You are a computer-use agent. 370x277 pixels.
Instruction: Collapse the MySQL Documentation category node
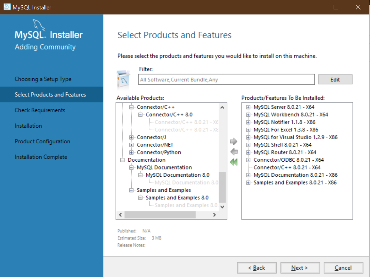[x=131, y=168]
